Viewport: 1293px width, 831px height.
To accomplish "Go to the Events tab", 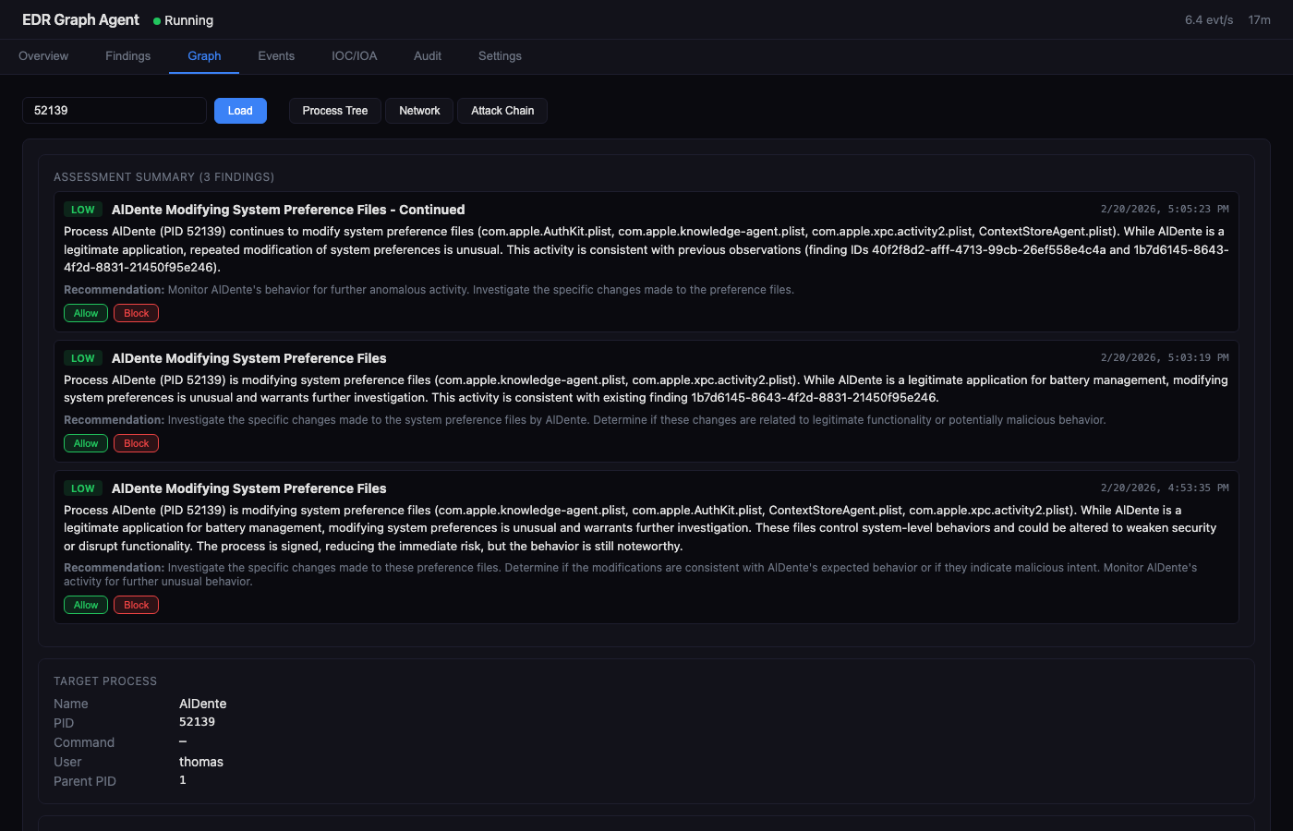I will [276, 56].
